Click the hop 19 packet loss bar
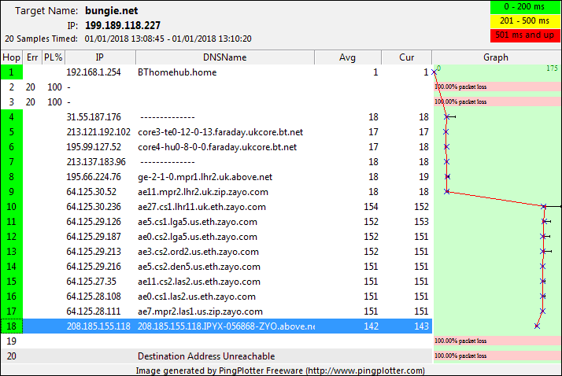 pyautogui.click(x=497, y=341)
